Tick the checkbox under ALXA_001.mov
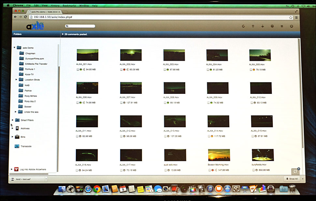316x201 pixels. click(x=78, y=69)
